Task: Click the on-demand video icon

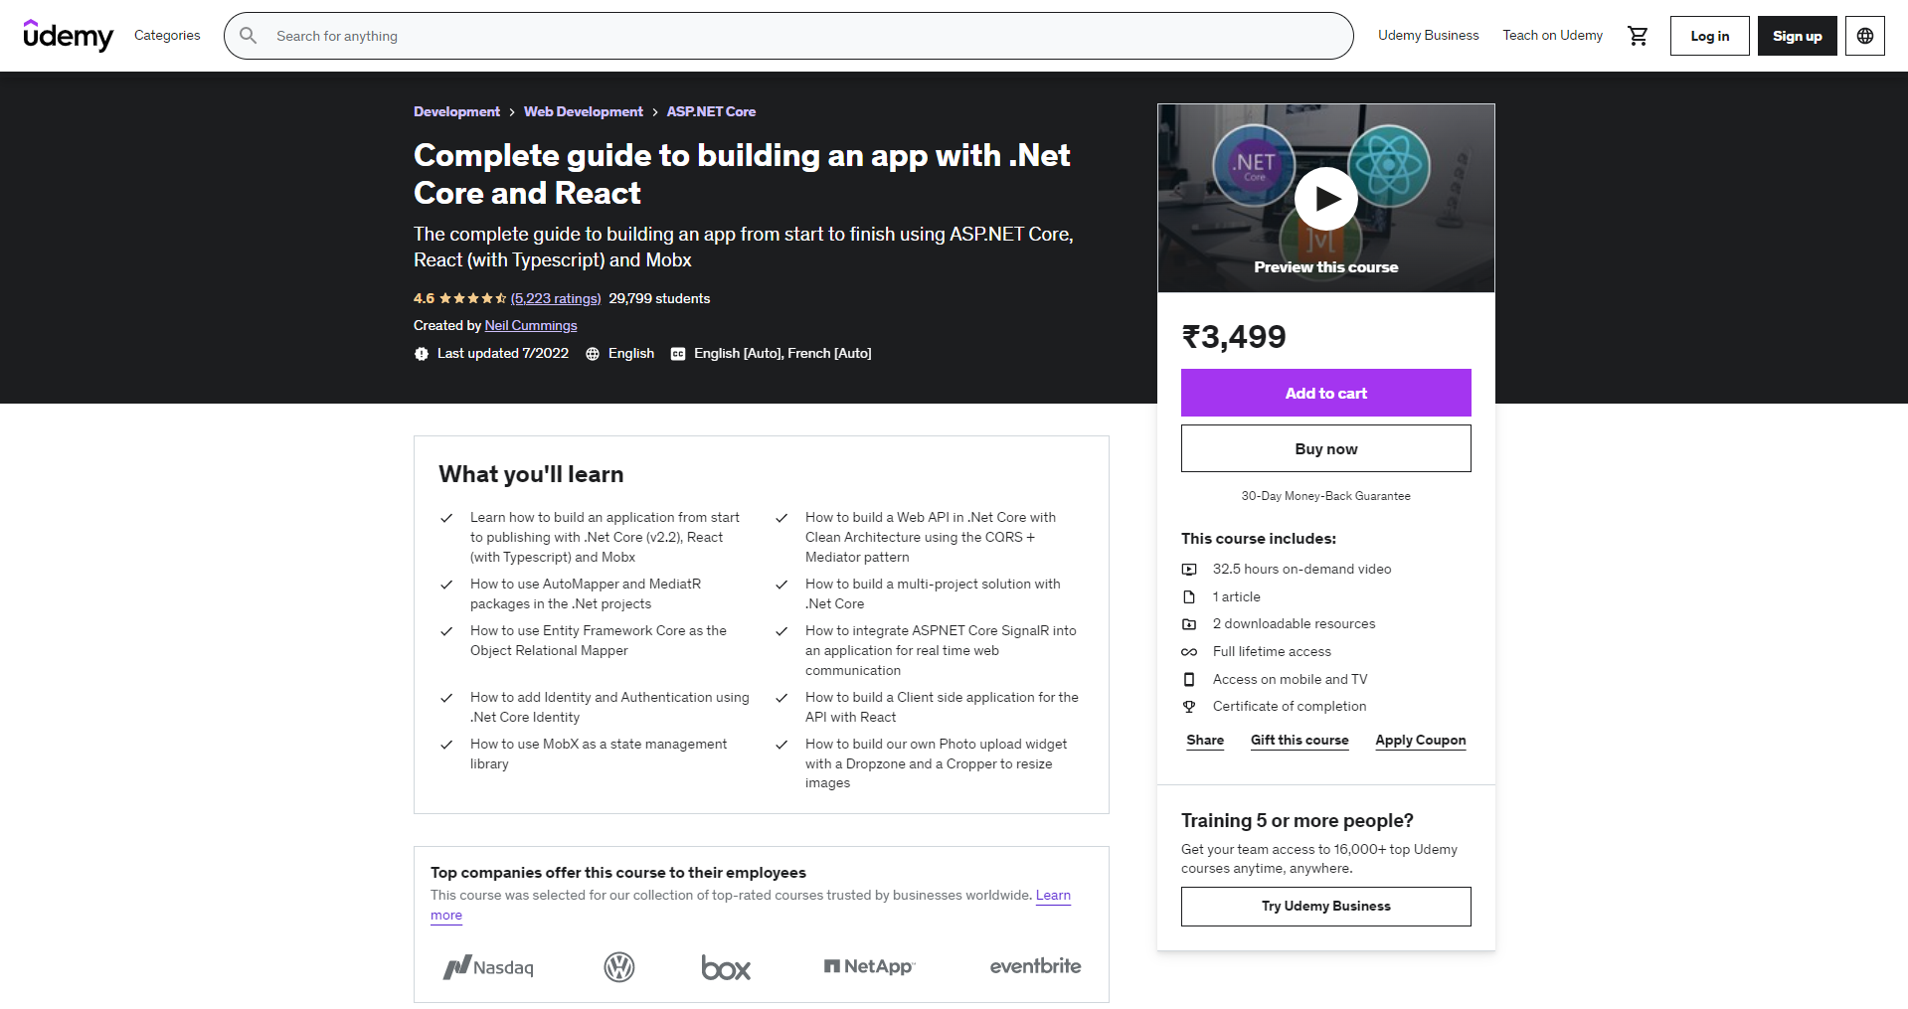Action: (1189, 570)
